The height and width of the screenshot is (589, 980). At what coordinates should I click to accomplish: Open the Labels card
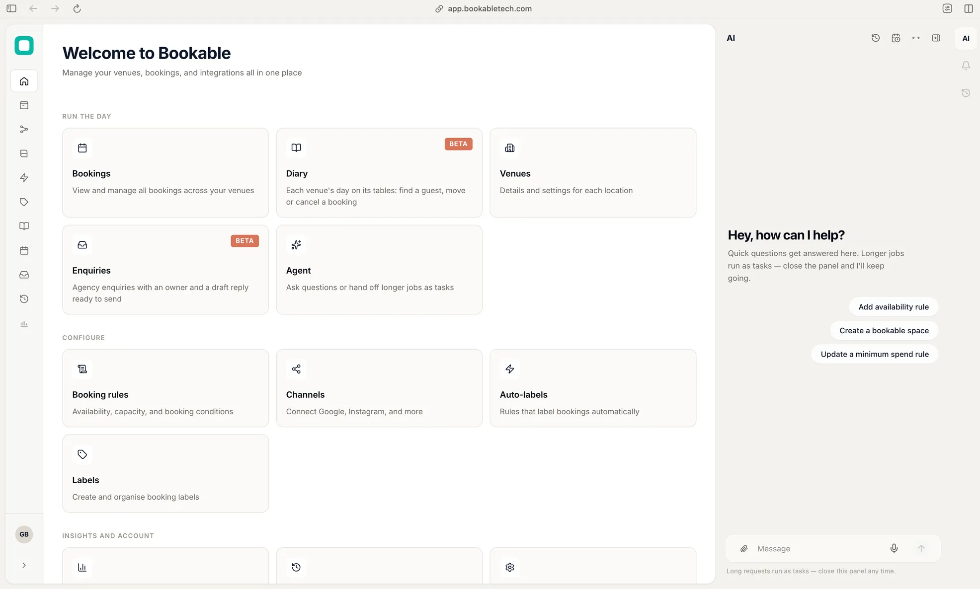[165, 474]
